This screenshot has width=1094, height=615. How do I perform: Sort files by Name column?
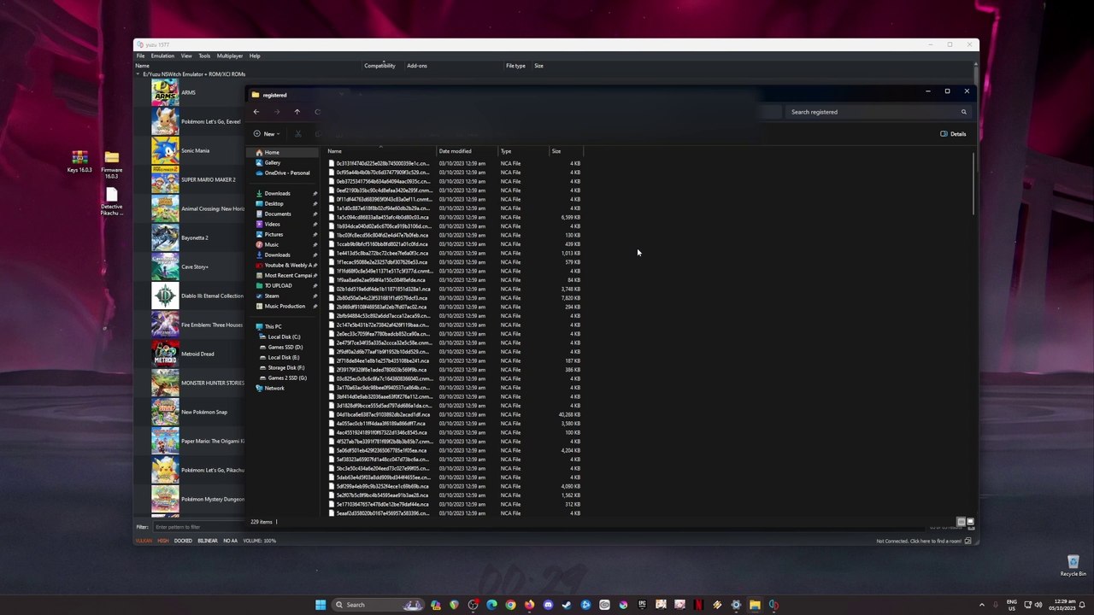(x=380, y=151)
